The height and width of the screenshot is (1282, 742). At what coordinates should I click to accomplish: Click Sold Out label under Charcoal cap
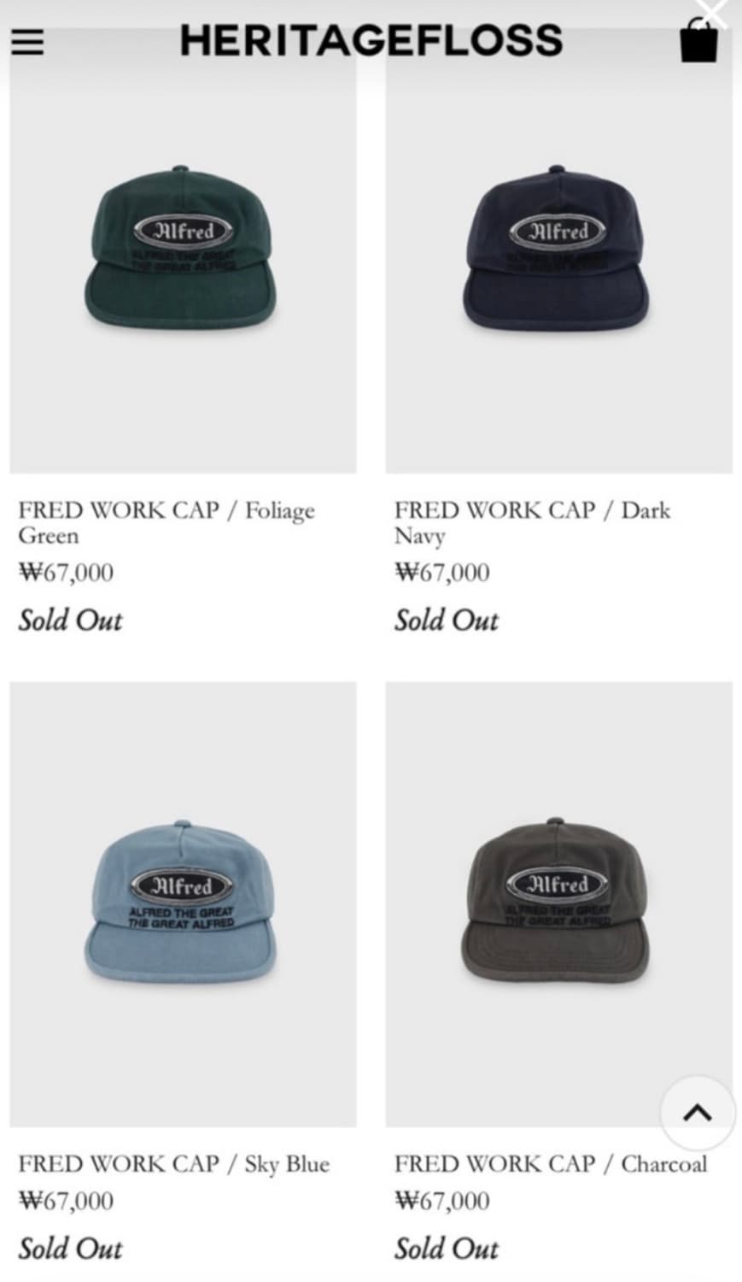pos(447,1248)
